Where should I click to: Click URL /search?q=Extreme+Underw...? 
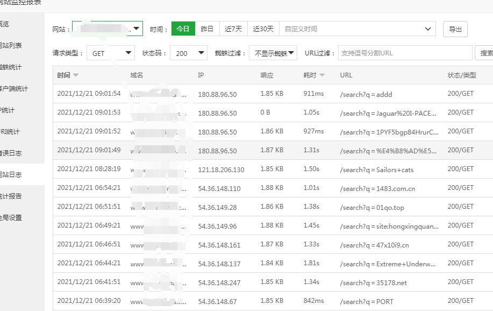pos(388,264)
